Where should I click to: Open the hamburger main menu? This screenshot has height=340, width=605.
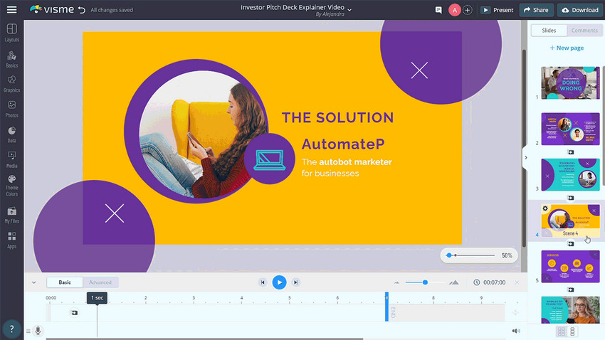click(x=11, y=10)
